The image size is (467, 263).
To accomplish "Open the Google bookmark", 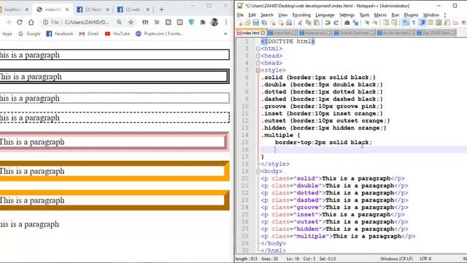I will coord(29,34).
